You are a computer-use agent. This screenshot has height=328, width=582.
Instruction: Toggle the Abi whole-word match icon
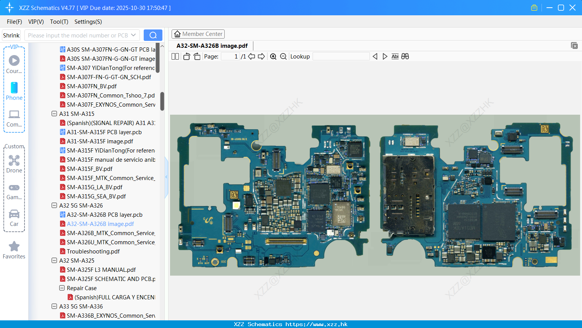pyautogui.click(x=395, y=56)
